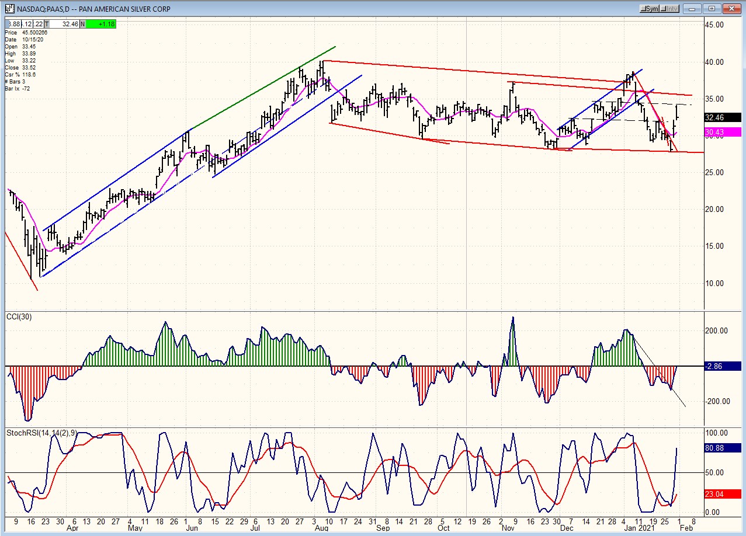
Task: Click the Feb label on time axis
Action: [x=678, y=528]
